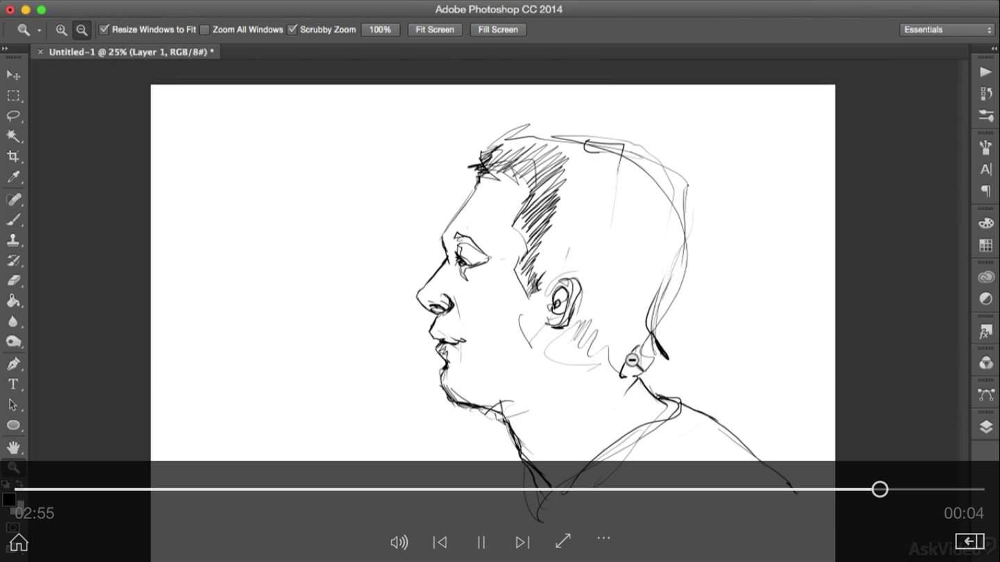
Task: Enable Zoom All Windows checkbox
Action: pyautogui.click(x=205, y=30)
